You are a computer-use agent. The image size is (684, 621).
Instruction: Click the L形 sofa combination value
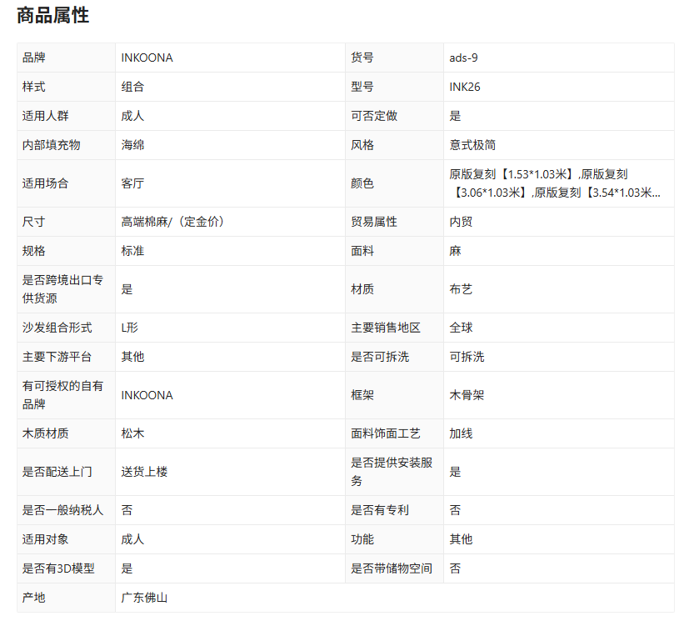click(x=130, y=328)
